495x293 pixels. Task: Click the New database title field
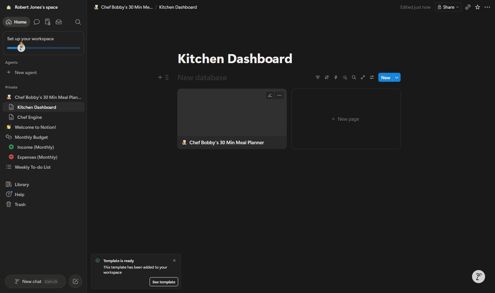pos(202,78)
